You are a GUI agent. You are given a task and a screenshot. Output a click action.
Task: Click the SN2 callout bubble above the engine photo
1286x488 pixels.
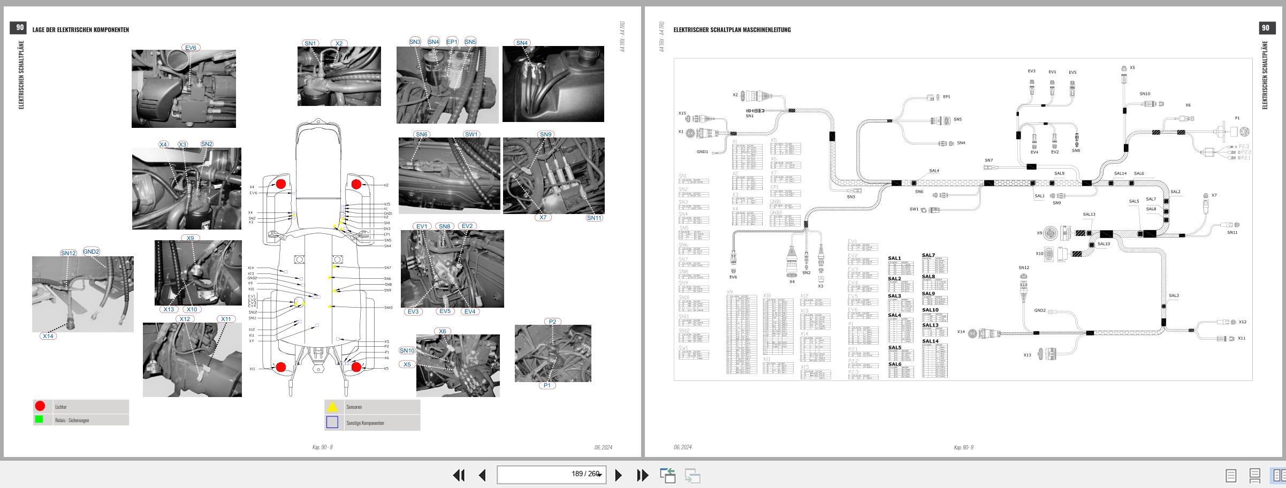pos(207,144)
